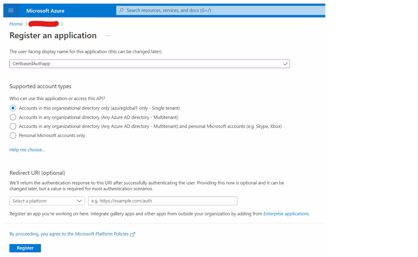Screen dimensions: 418x257
Task: Choose Personal Microsoft accounts only
Action: point(13,136)
